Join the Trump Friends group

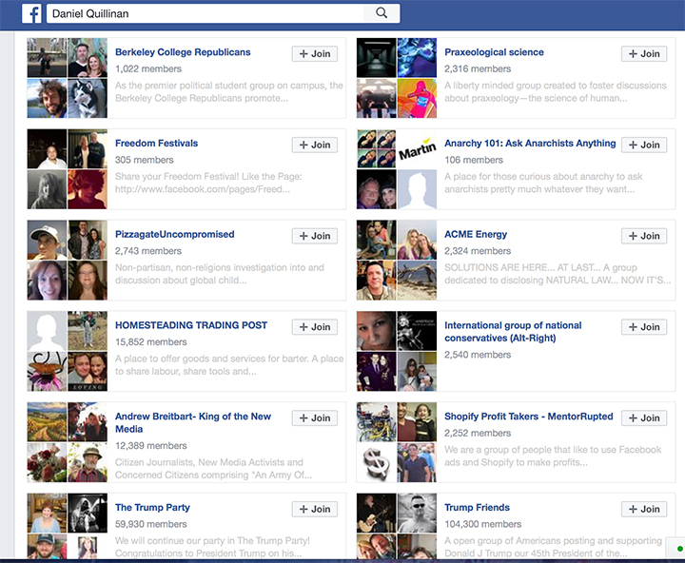(644, 509)
